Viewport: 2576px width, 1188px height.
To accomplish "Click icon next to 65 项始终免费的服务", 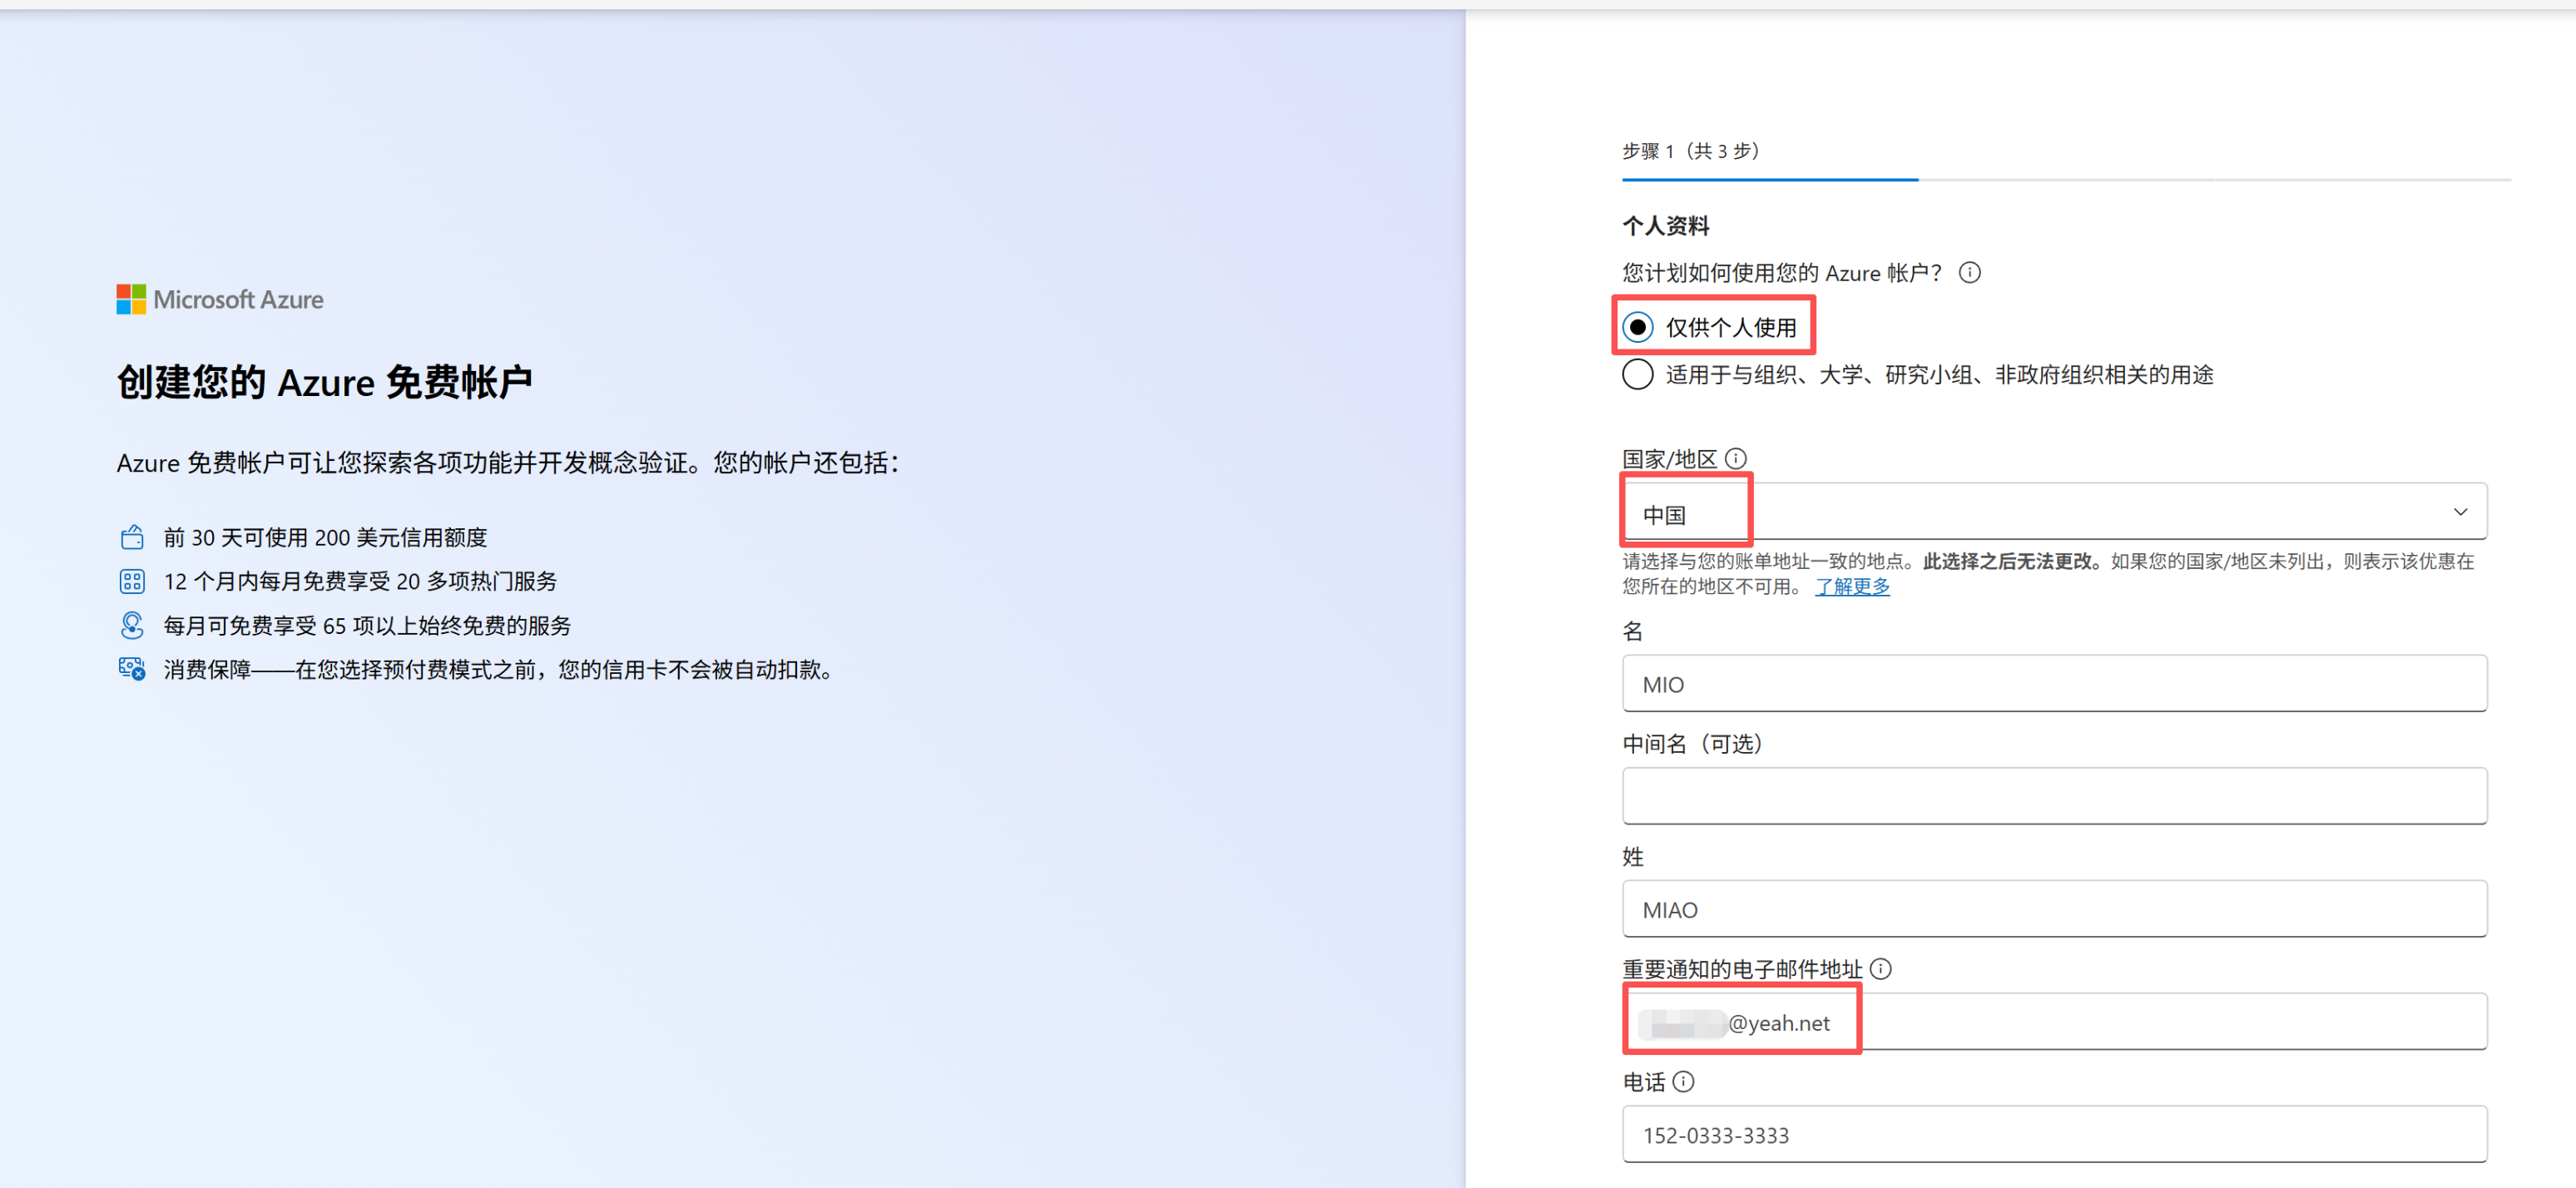I will [x=131, y=625].
